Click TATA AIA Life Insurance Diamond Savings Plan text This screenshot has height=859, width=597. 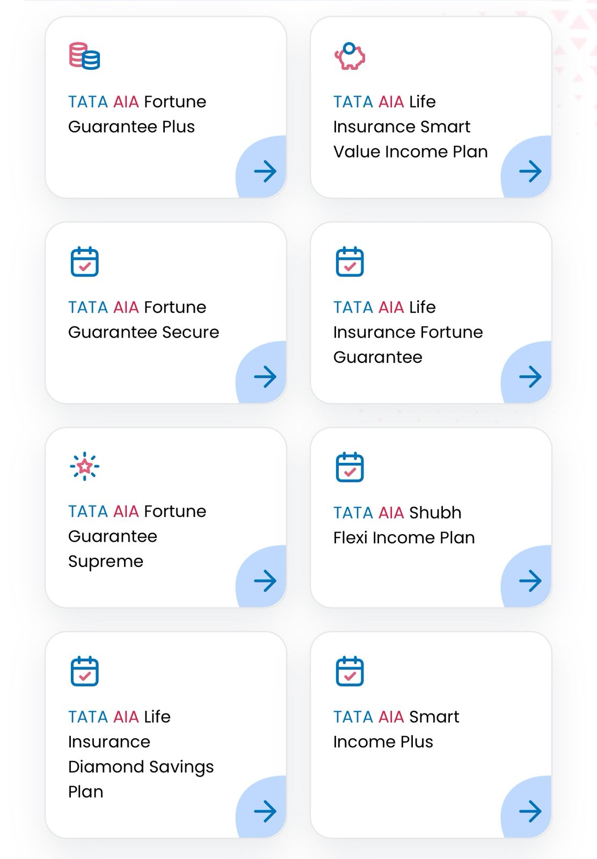tap(141, 754)
